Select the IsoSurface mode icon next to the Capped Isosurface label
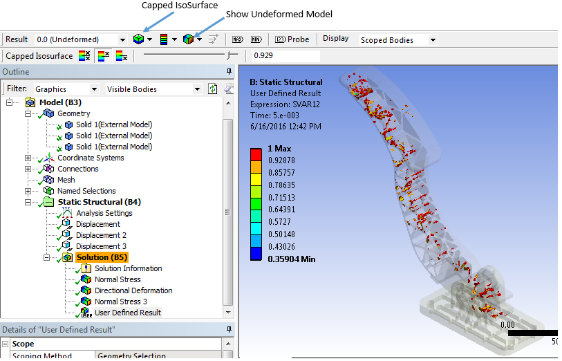This screenshot has width=562, height=361. coord(84,56)
